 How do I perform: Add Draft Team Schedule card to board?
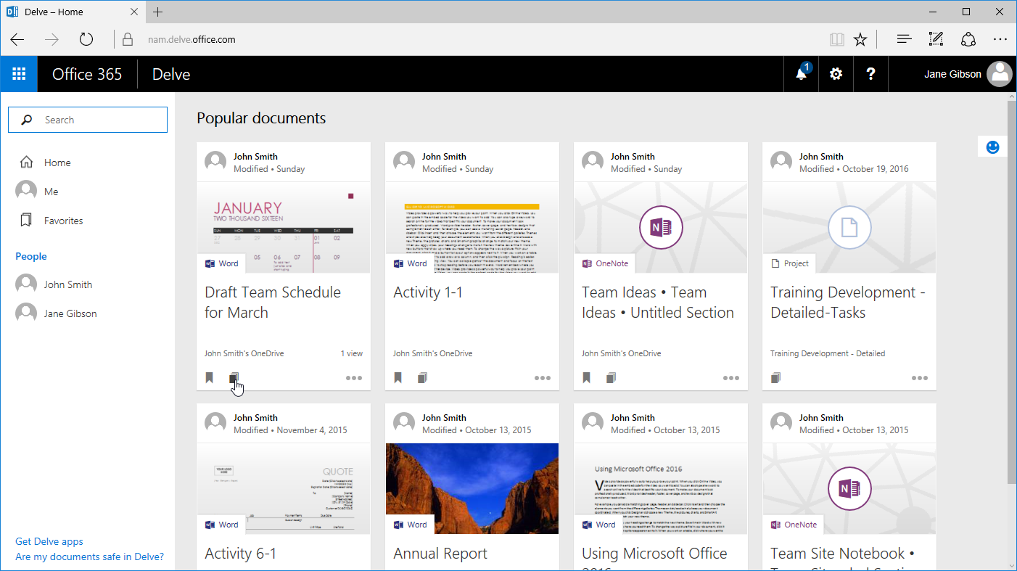click(x=234, y=378)
